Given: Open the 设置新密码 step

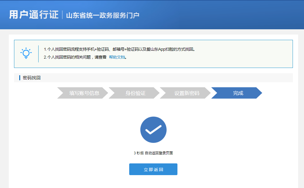Looking at the screenshot, I should coord(186,93).
